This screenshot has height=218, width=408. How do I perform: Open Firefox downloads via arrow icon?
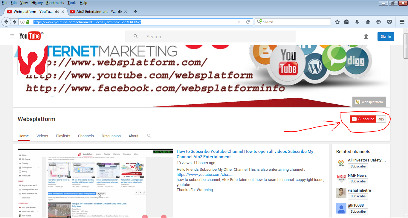(357, 22)
